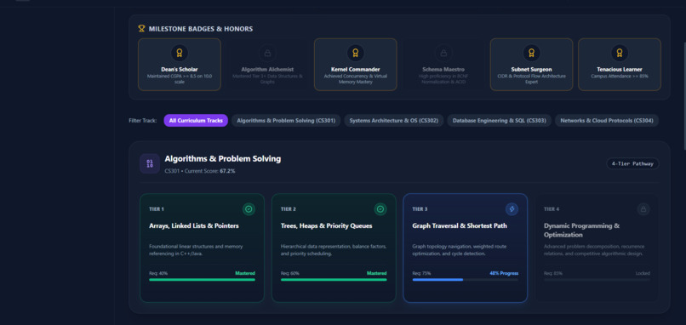Open the Arrays, Linked Lists & Pointers card
686x325 pixels.
[x=202, y=248]
